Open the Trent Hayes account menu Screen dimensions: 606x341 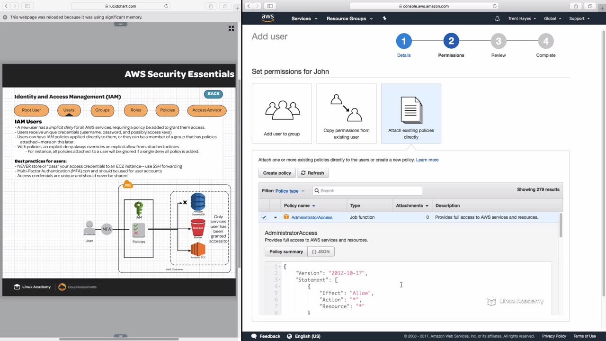tap(522, 18)
